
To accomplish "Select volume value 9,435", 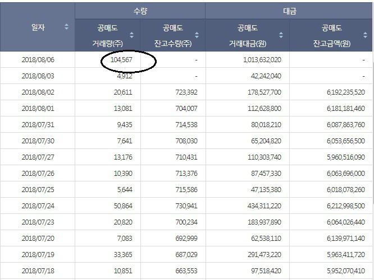I will (x=125, y=125).
